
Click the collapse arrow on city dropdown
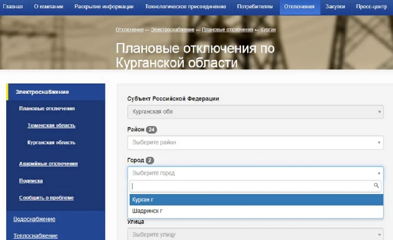point(379,173)
